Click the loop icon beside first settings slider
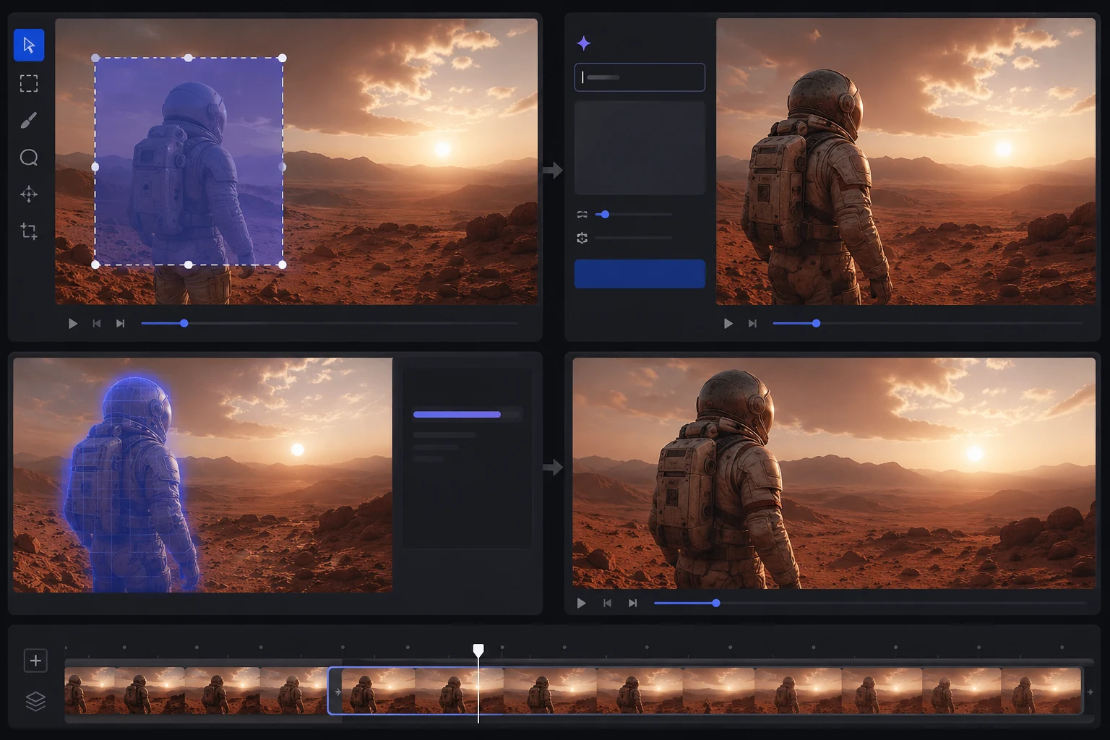Viewport: 1110px width, 740px height. pyautogui.click(x=582, y=215)
